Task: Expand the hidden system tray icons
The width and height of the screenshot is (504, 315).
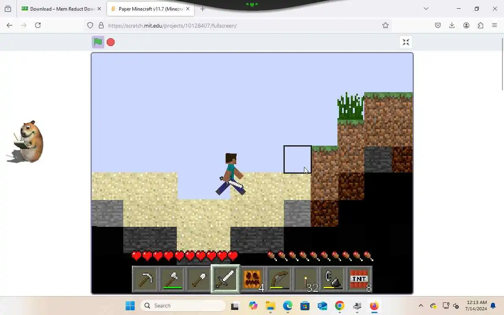Action: [421, 306]
